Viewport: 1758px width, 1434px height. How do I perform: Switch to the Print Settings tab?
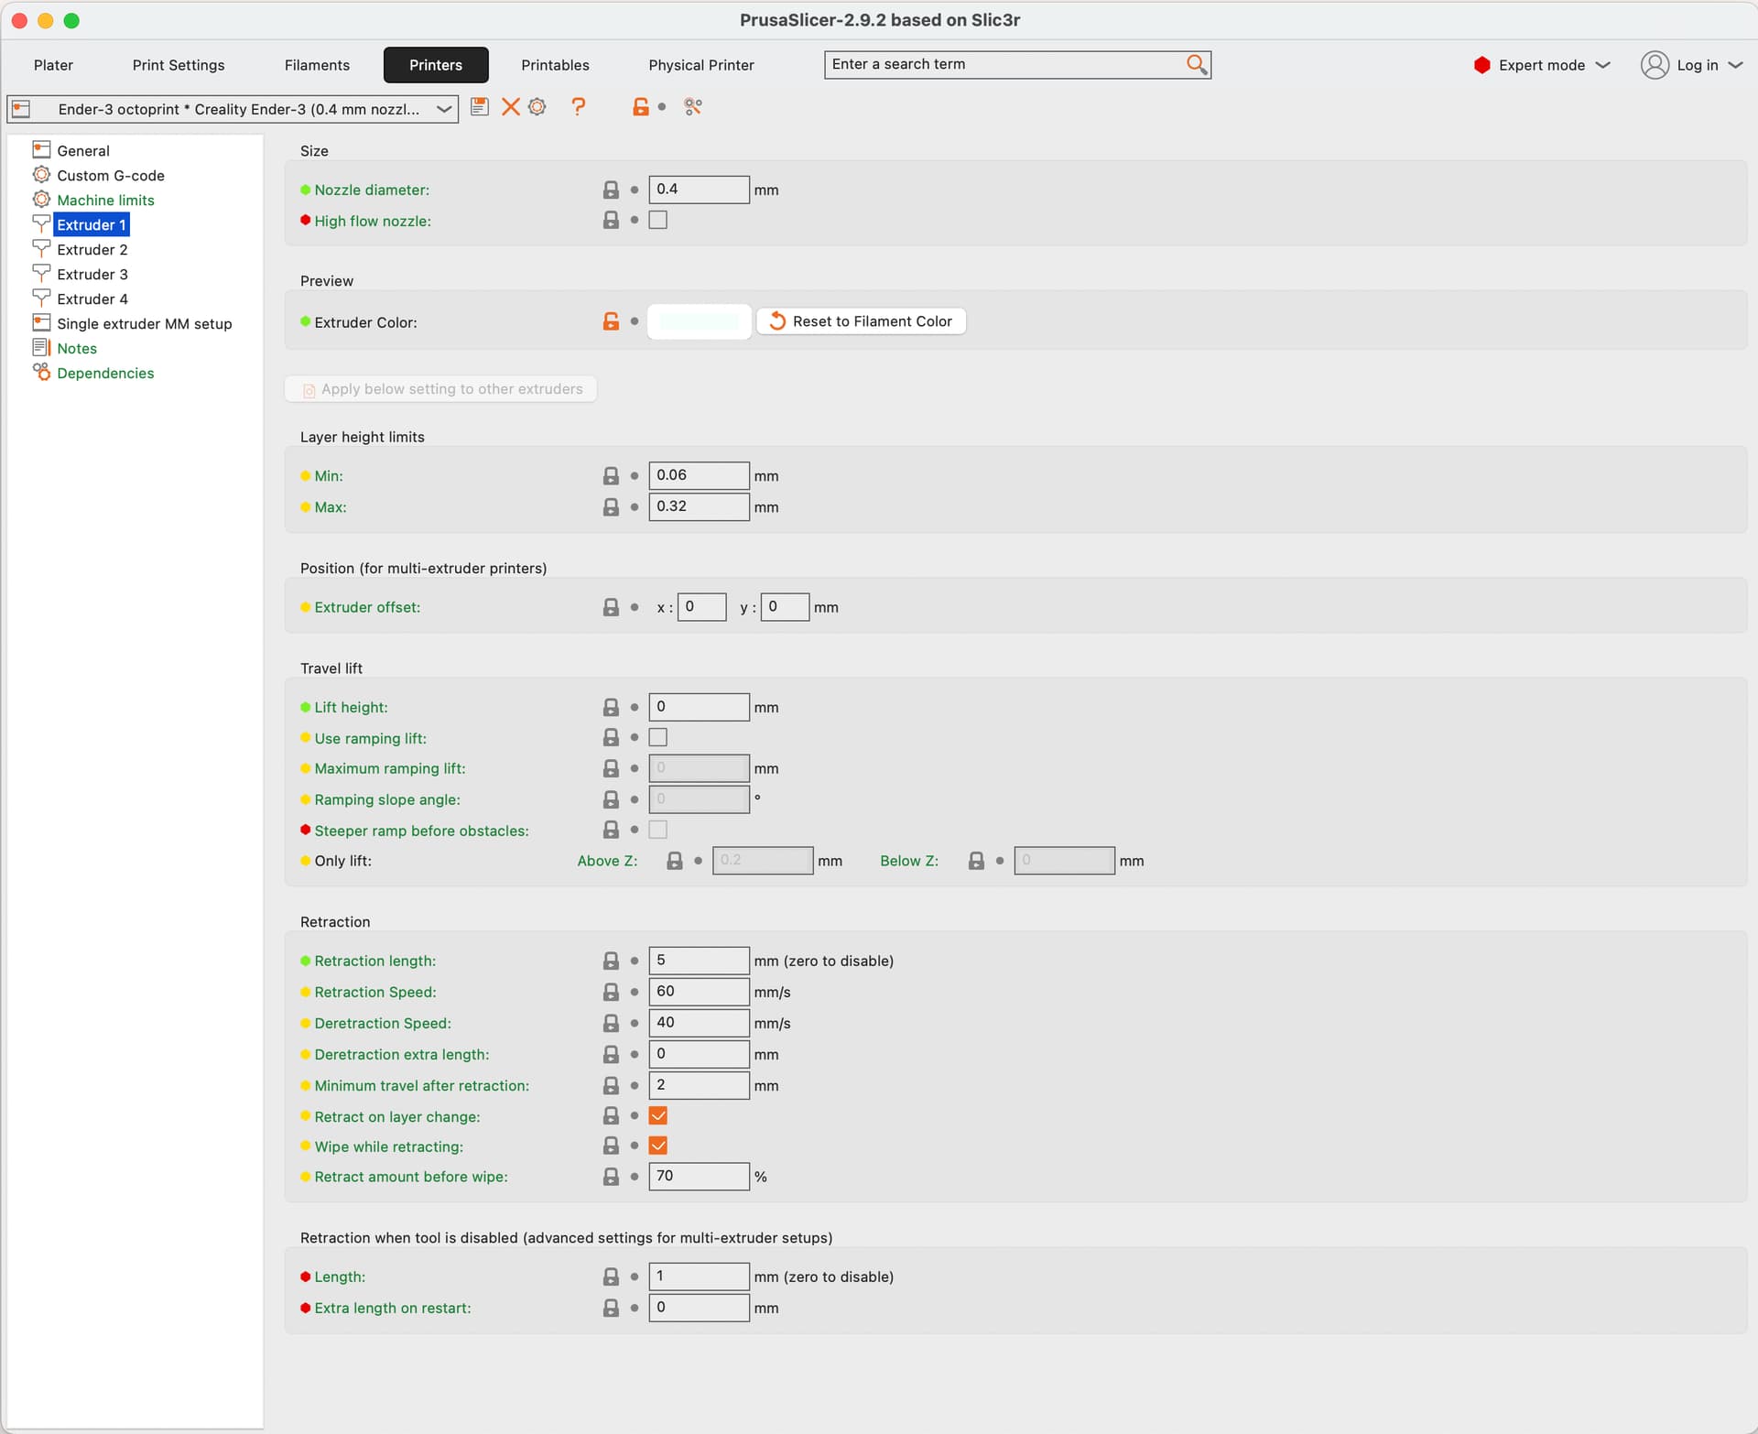179,65
